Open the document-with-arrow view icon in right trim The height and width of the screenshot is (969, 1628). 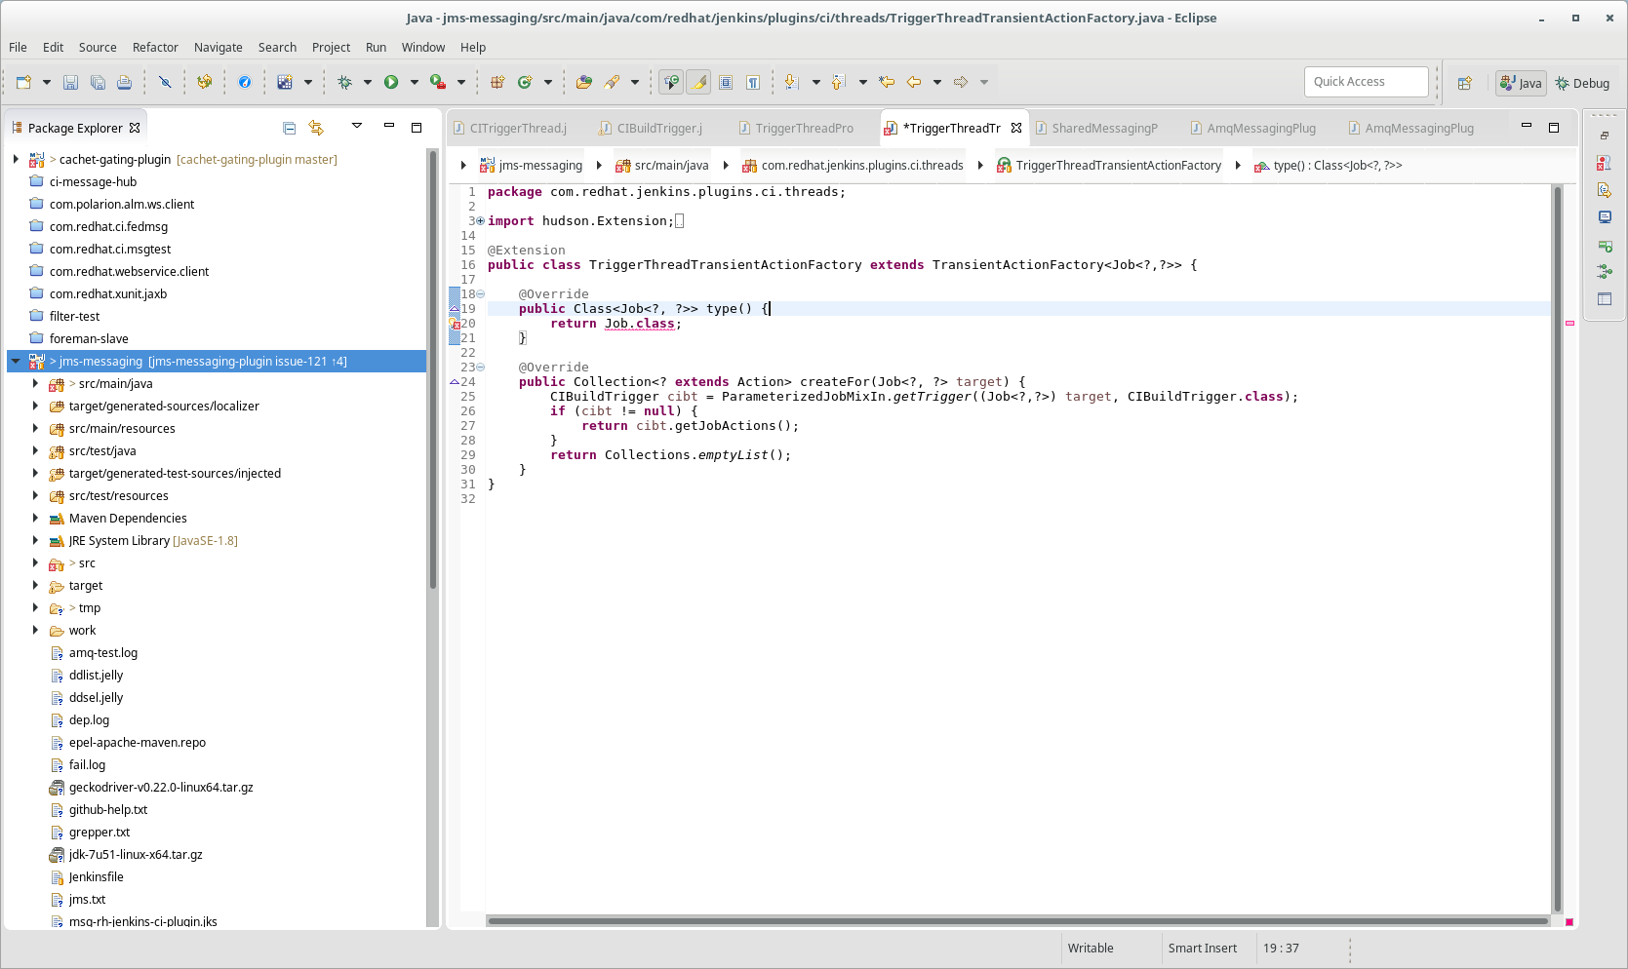1605,190
